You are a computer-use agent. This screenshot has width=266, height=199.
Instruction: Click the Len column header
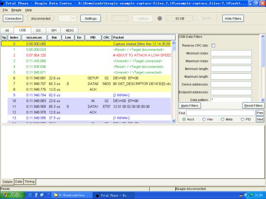[68, 37]
